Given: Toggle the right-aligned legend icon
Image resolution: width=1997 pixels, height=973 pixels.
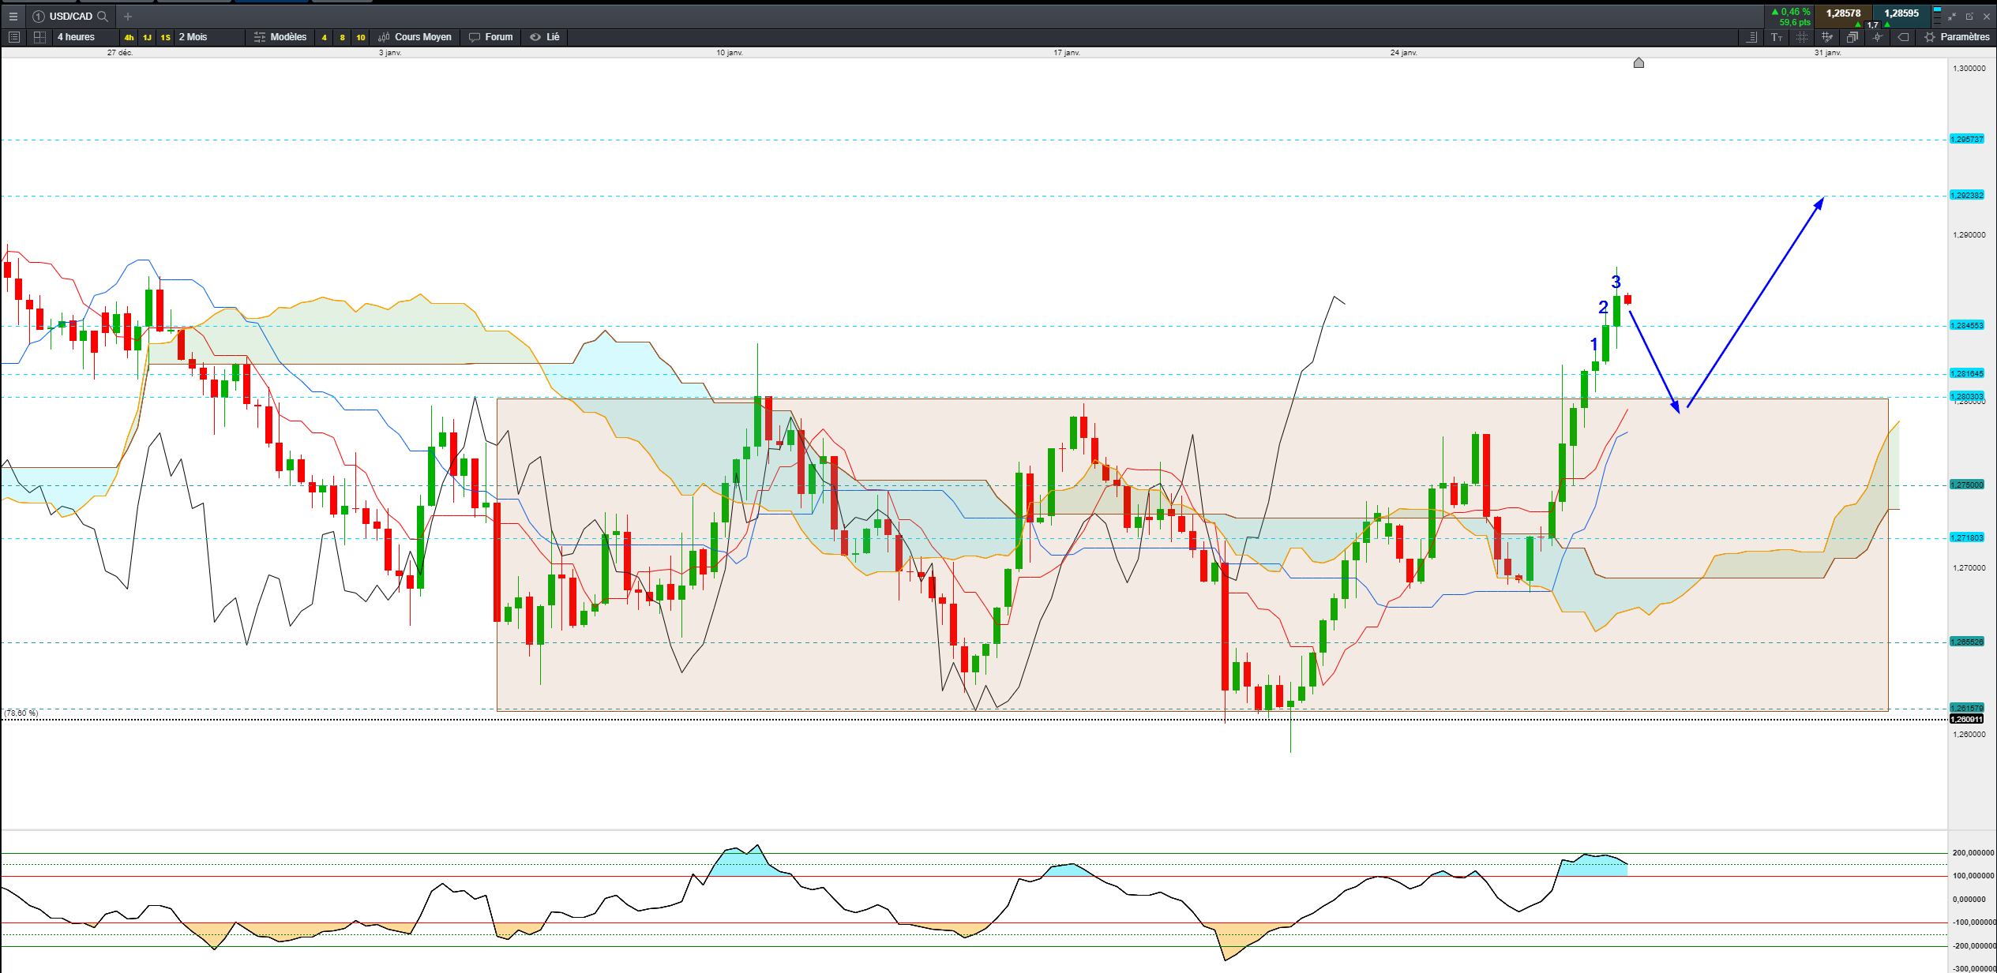Looking at the screenshot, I should click(1751, 37).
